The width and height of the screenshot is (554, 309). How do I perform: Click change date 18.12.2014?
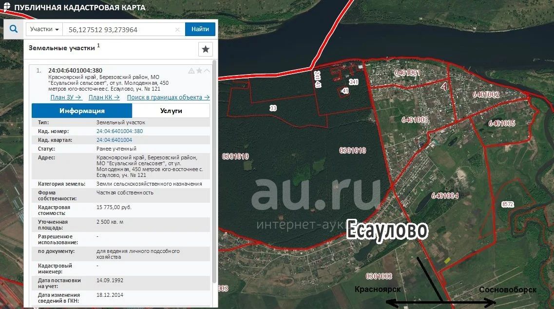point(110,295)
